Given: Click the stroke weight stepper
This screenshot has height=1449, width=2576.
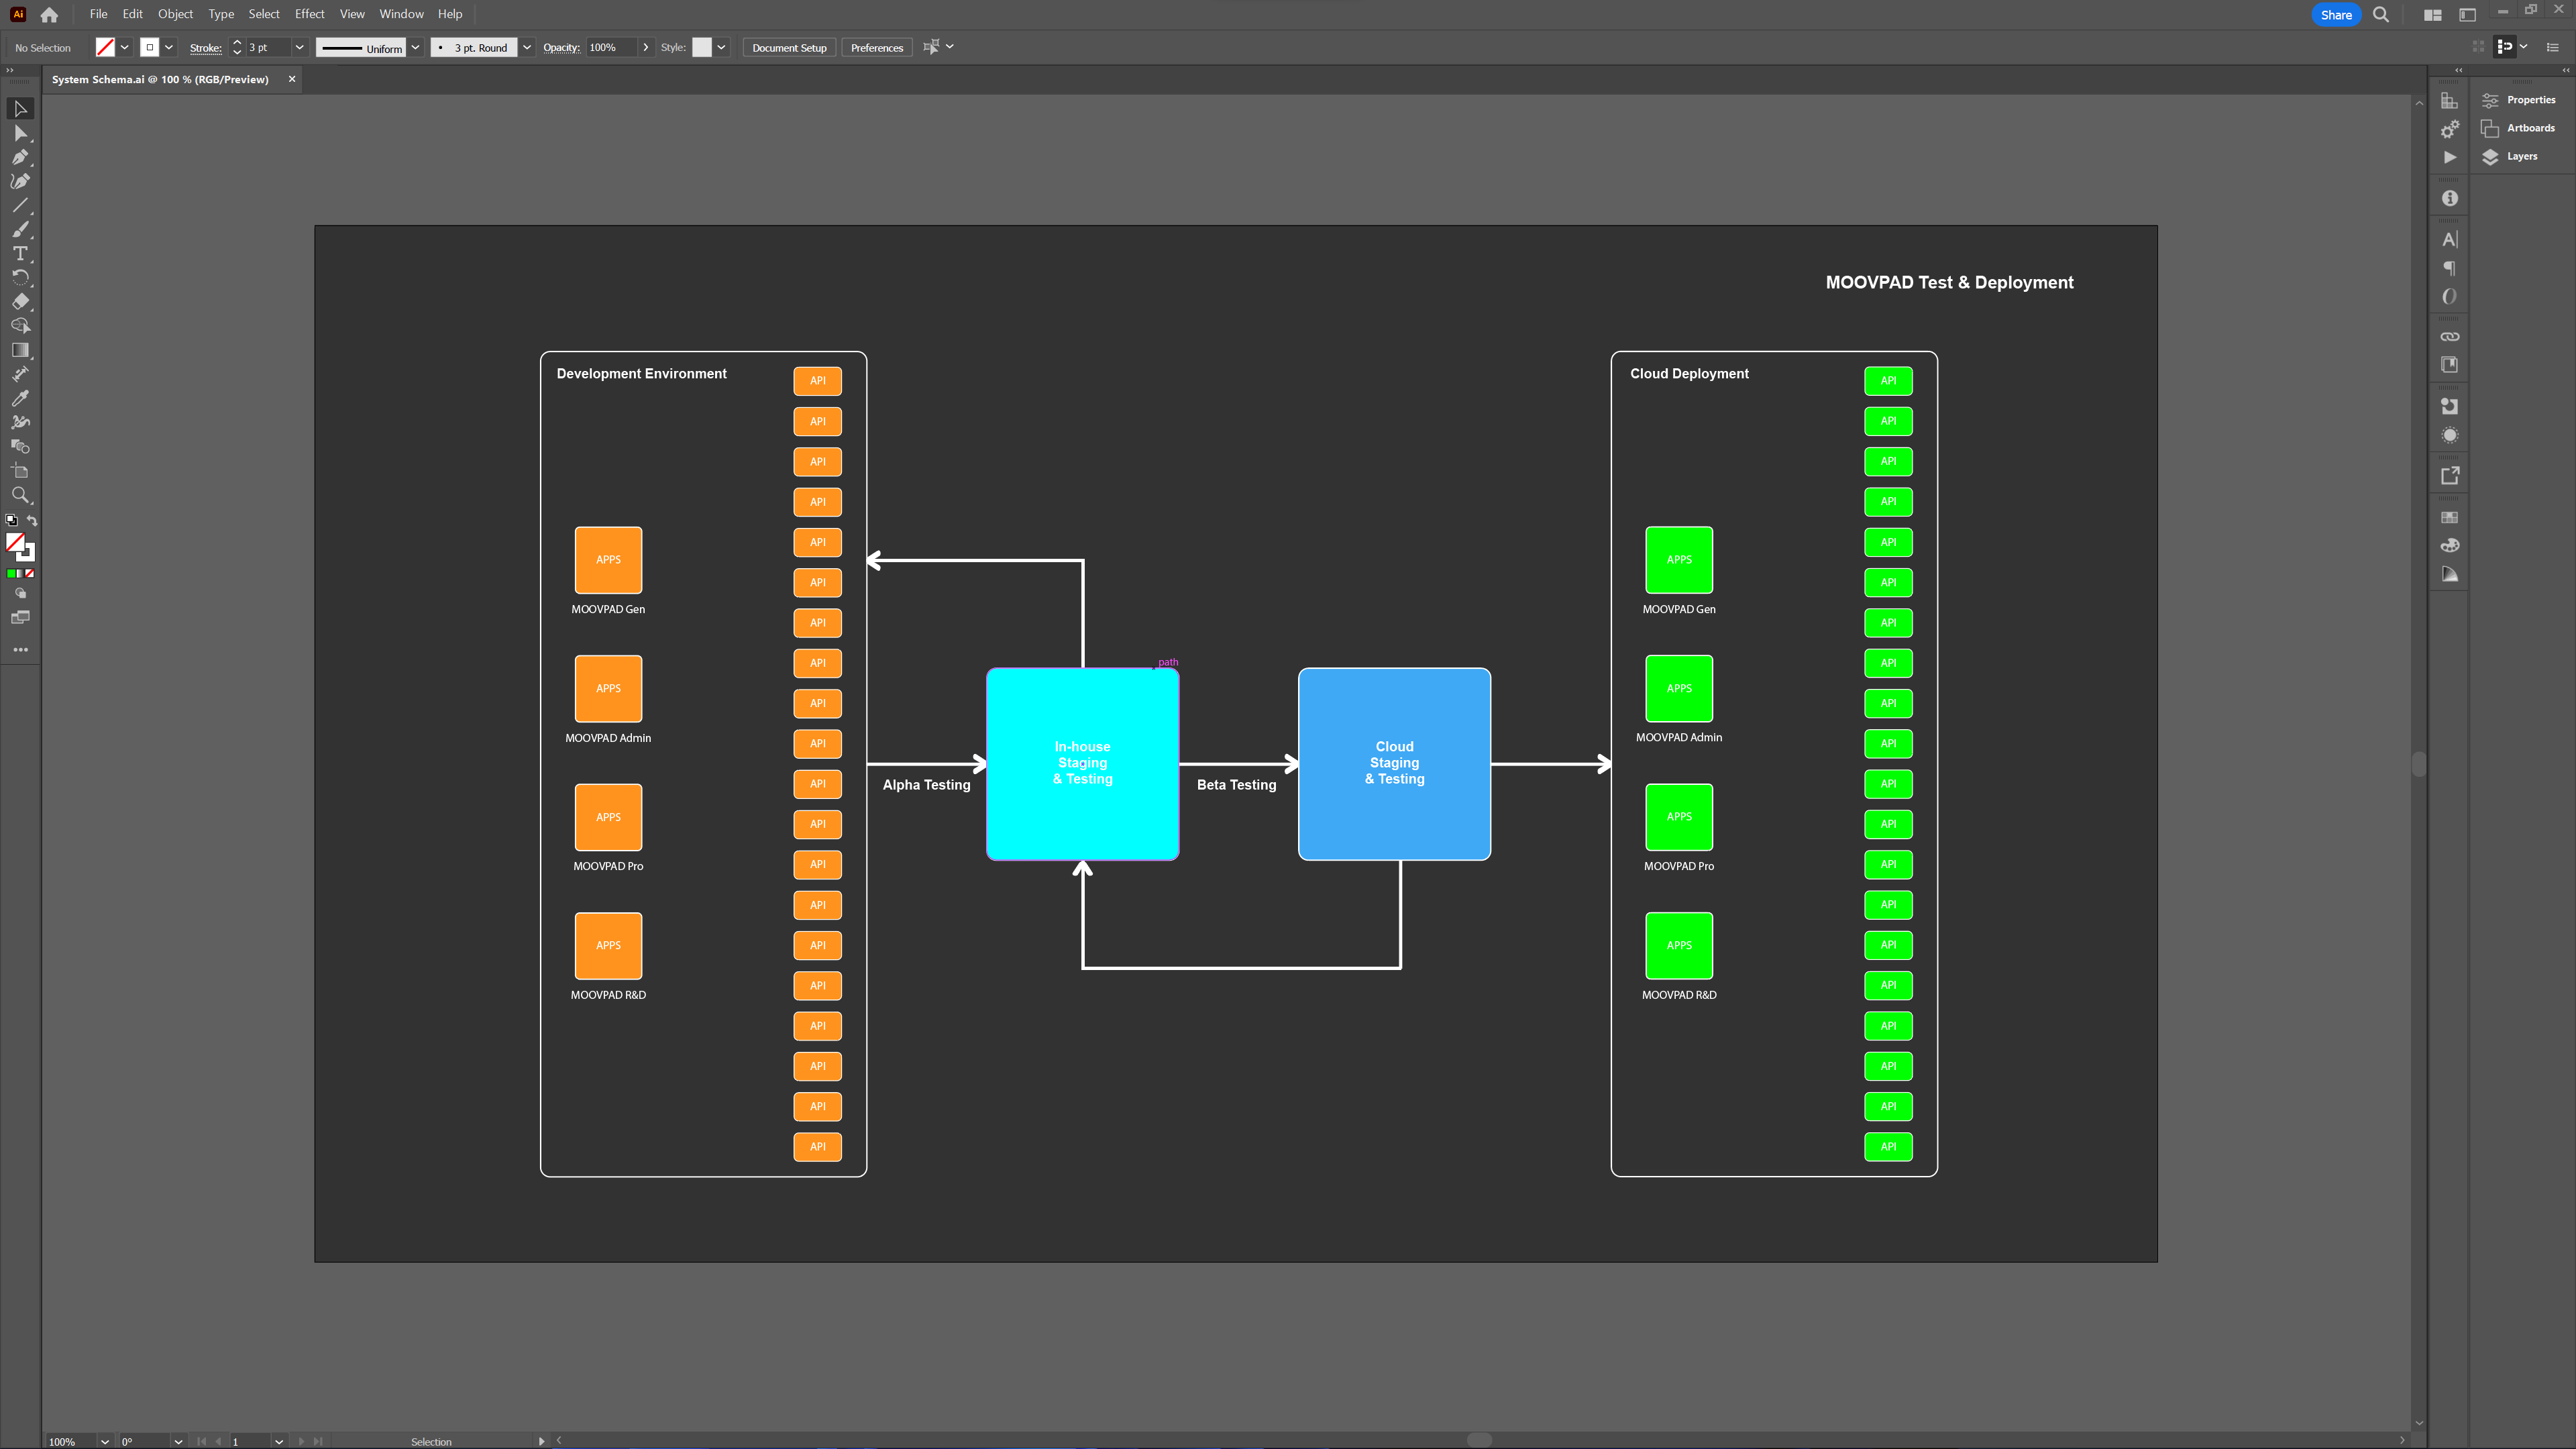Looking at the screenshot, I should [x=237, y=47].
